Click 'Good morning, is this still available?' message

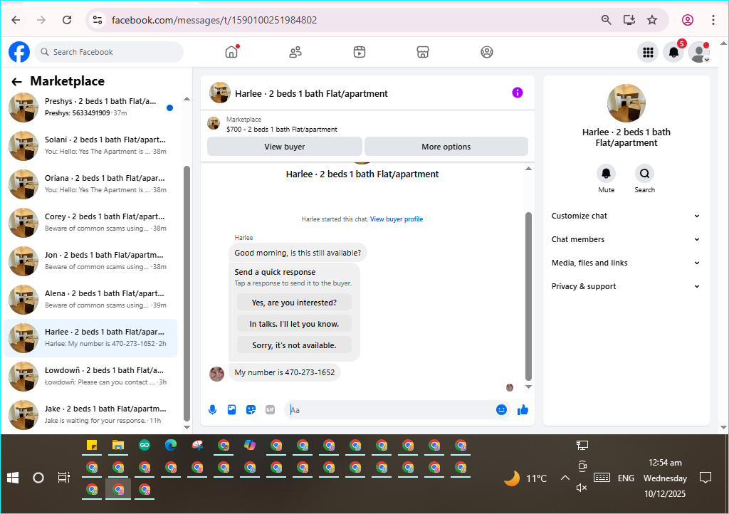coord(298,253)
